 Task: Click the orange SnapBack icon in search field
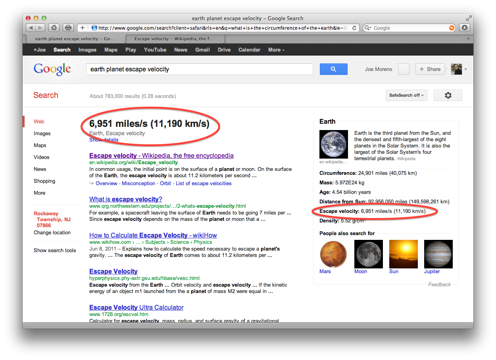(452, 28)
